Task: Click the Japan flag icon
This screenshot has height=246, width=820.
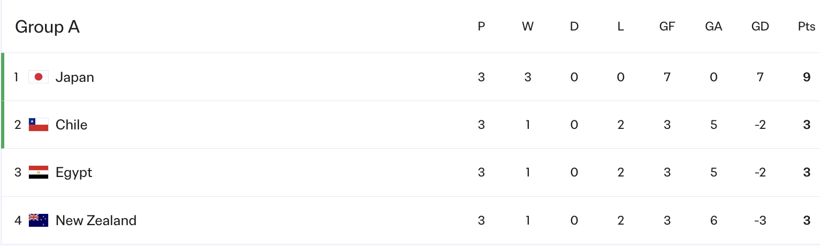Action: point(39,77)
